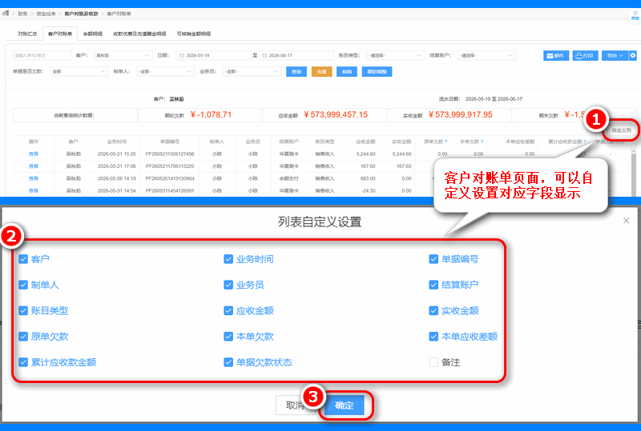Close the 列表自定义设置 dialog
Image resolution: width=641 pixels, height=431 pixels.
point(626,221)
